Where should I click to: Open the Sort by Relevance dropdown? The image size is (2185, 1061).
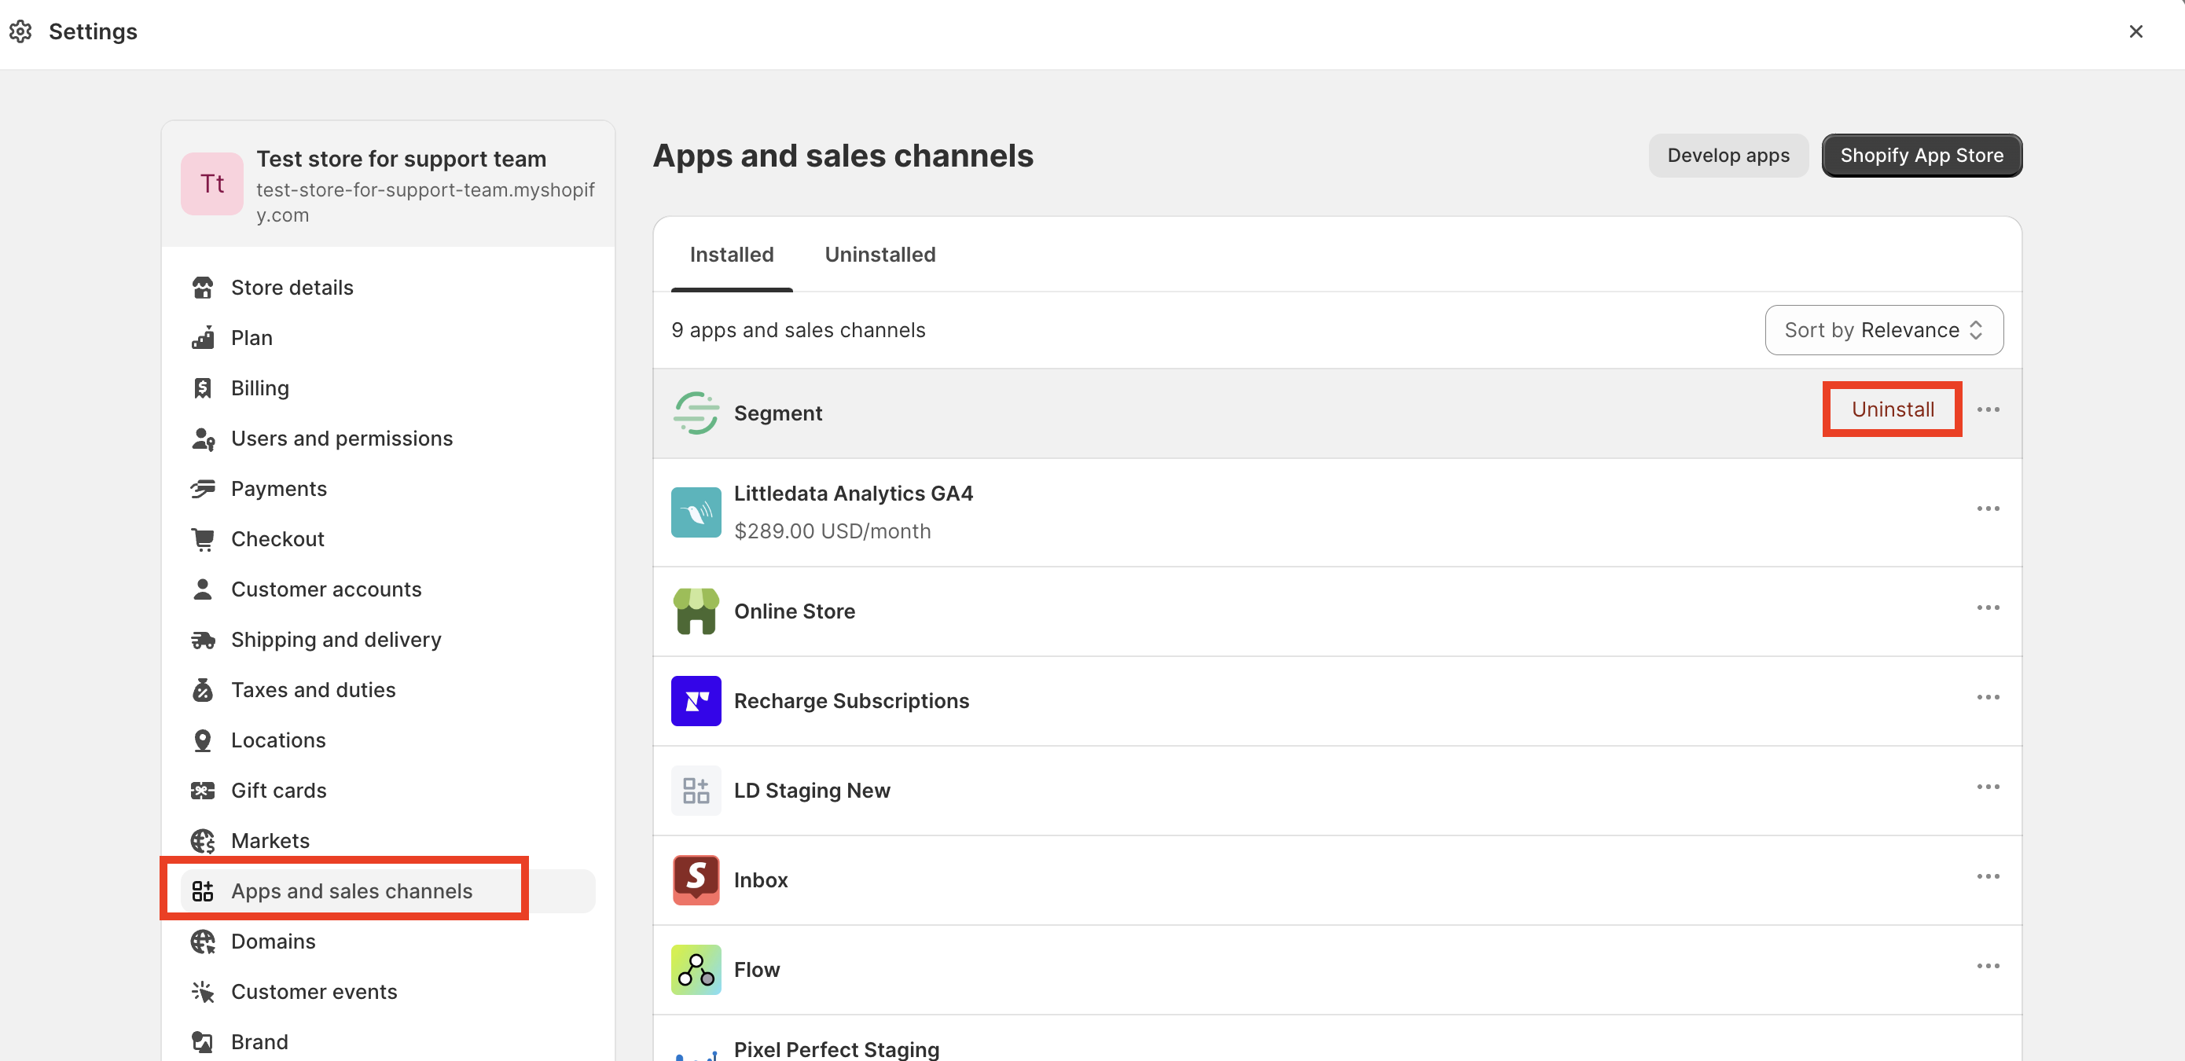pos(1883,330)
